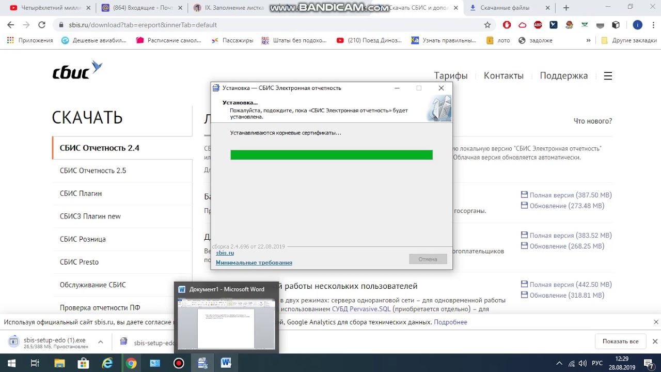This screenshot has width=661, height=372.
Task: Select СБИС Розница in the sidebar
Action: 122,239
